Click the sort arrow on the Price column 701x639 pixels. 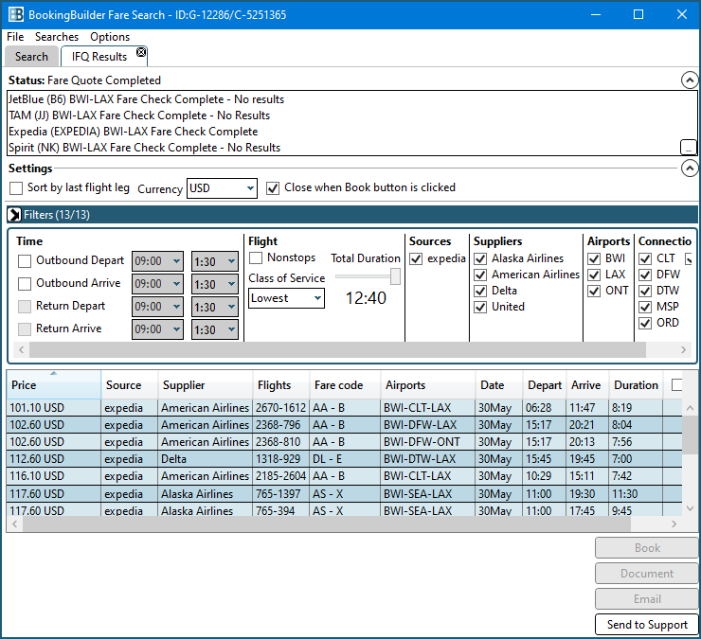tap(53, 373)
